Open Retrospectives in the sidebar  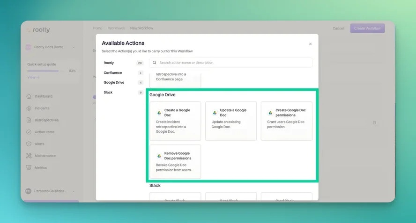(x=47, y=120)
